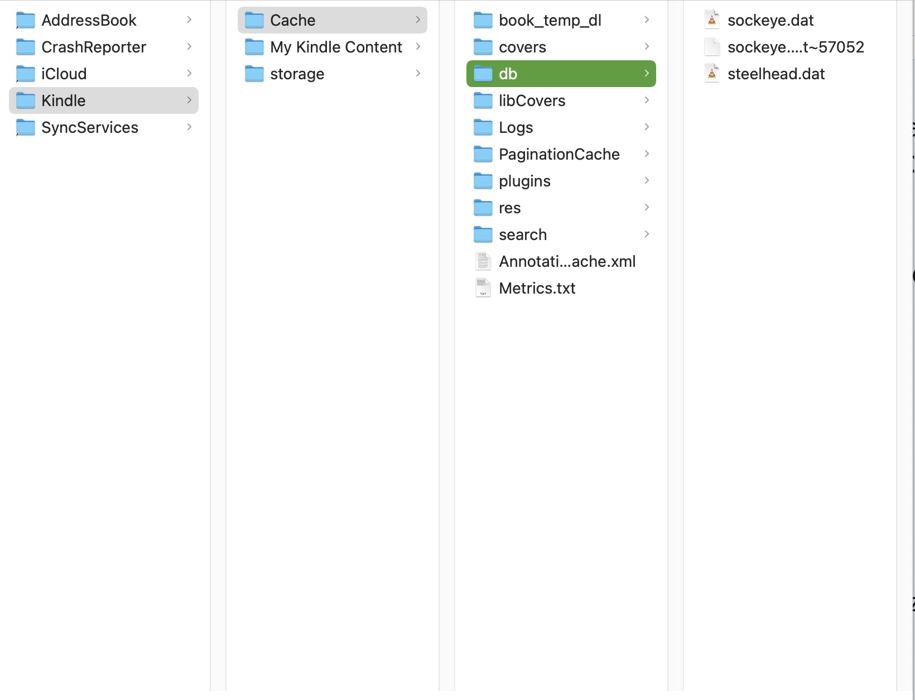The image size is (915, 700).
Task: Expand covers folder via its chevron
Action: click(647, 47)
